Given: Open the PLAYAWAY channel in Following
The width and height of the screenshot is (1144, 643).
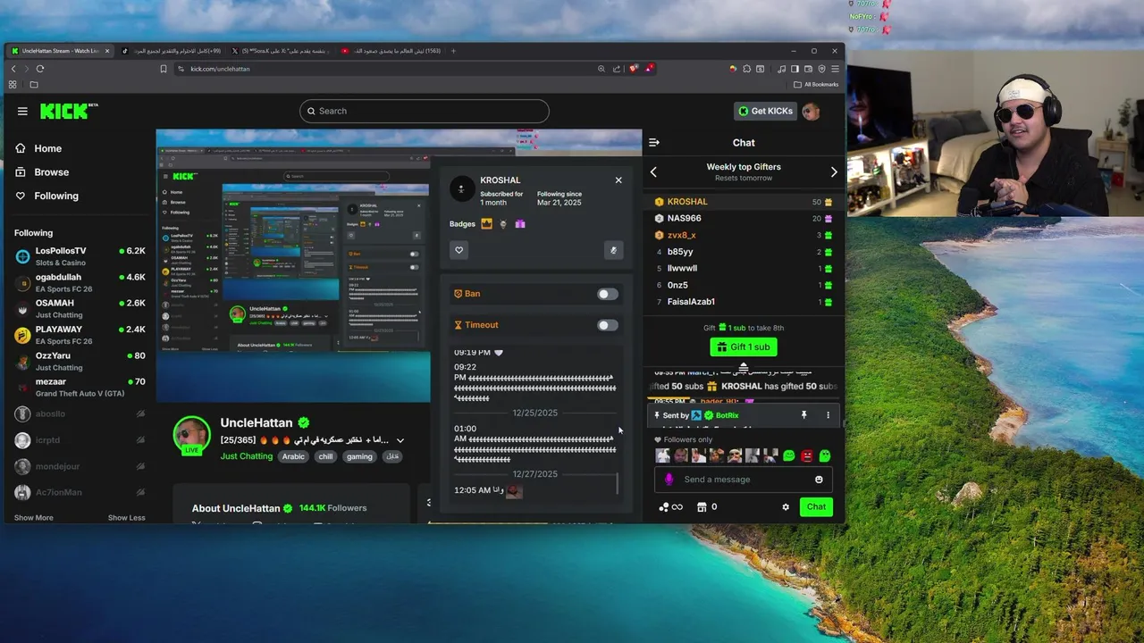Looking at the screenshot, I should (80, 335).
